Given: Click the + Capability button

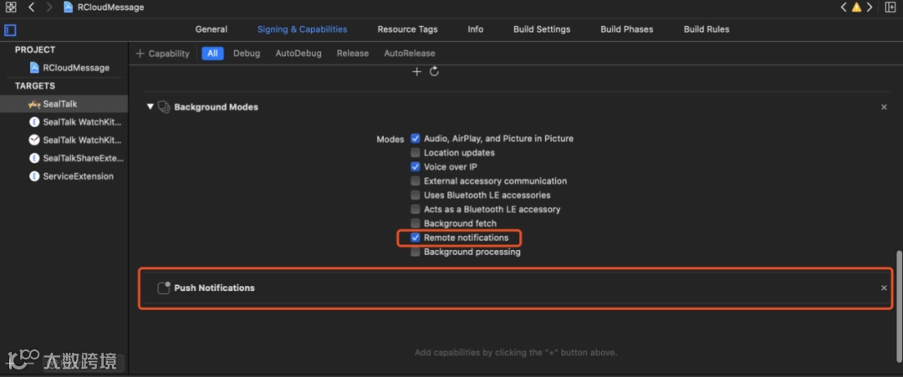Looking at the screenshot, I should [x=162, y=53].
